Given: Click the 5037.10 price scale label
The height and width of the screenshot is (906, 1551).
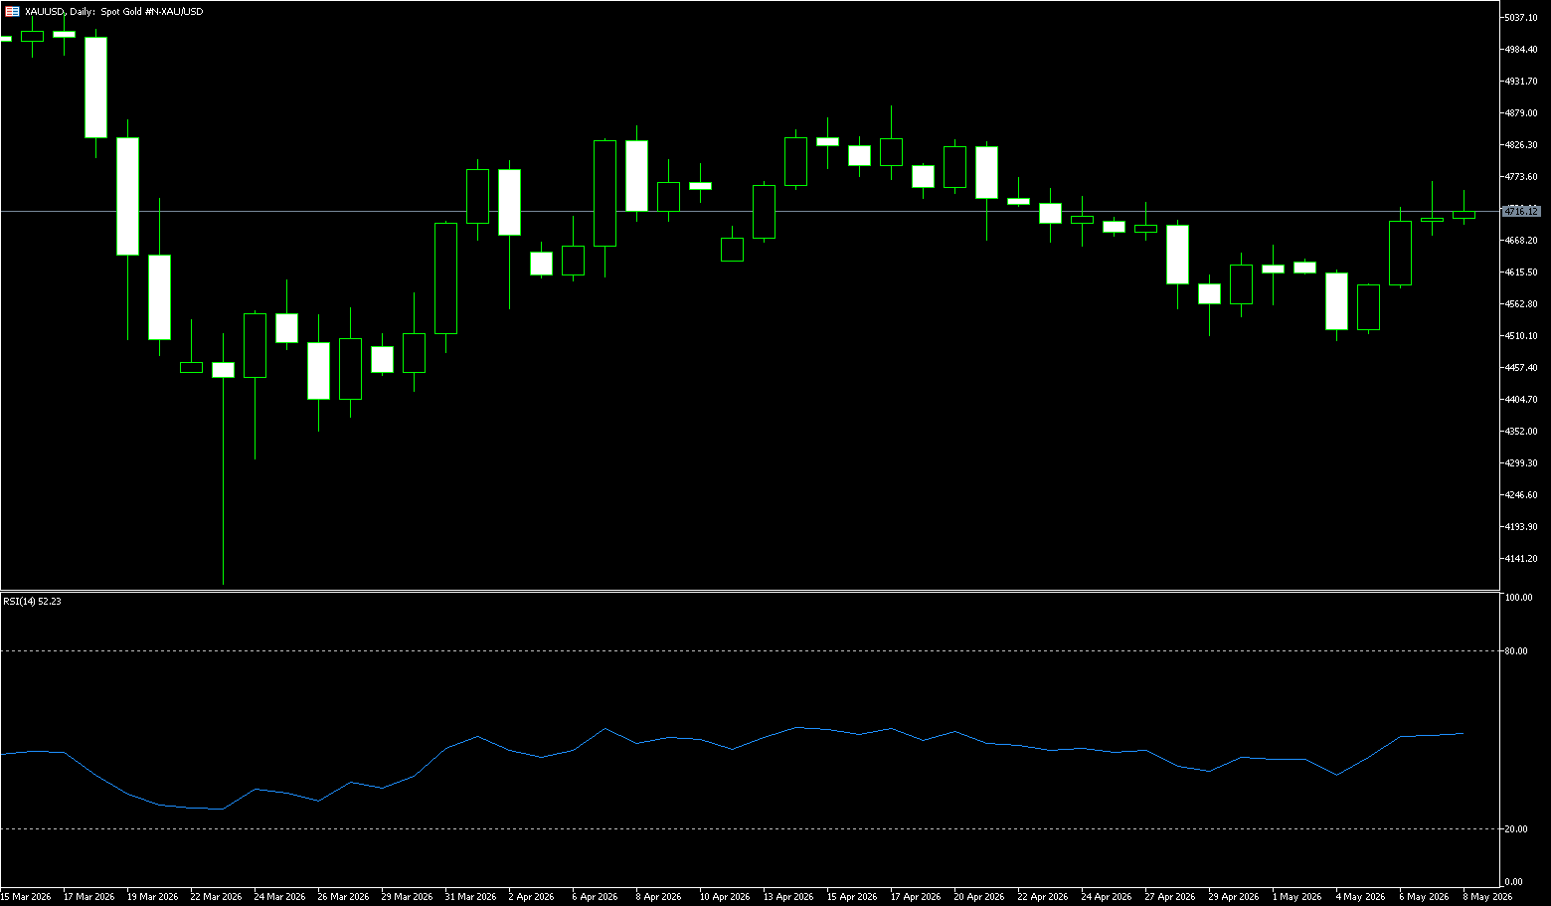Looking at the screenshot, I should 1521,18.
